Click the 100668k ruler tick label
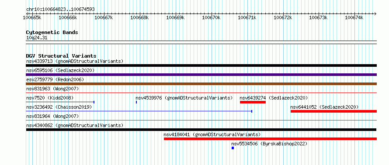389x165 pixels. tap(140, 17)
